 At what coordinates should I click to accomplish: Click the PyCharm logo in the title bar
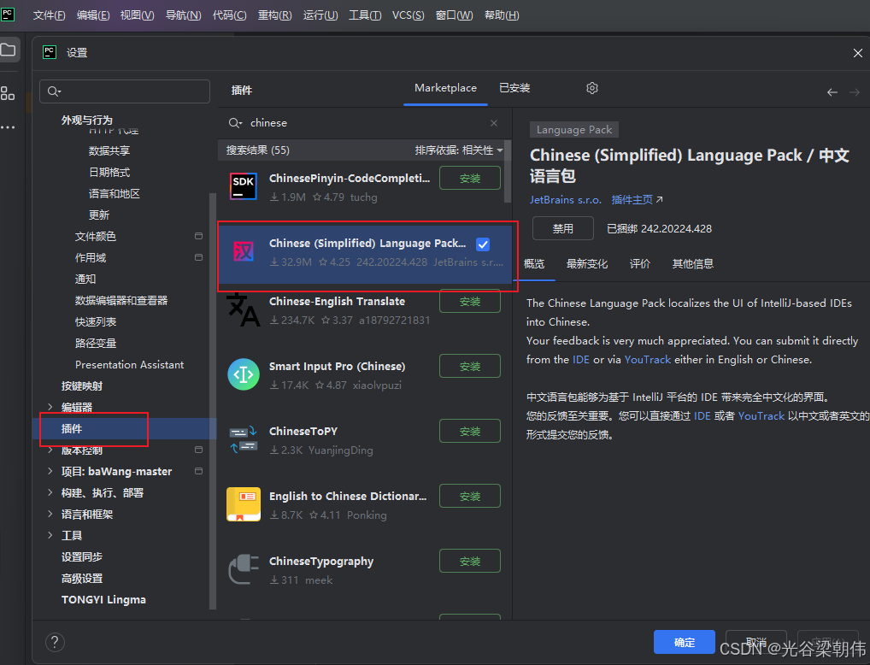pyautogui.click(x=8, y=14)
